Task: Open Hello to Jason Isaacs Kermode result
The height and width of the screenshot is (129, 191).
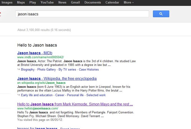Action: point(75,104)
